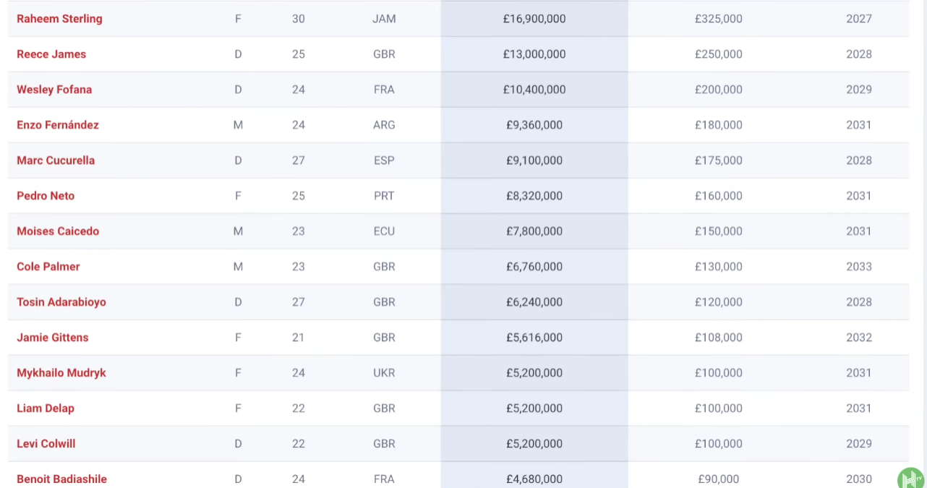The height and width of the screenshot is (488, 927).
Task: Select the Benoit Badiashile name link
Action: (61, 479)
